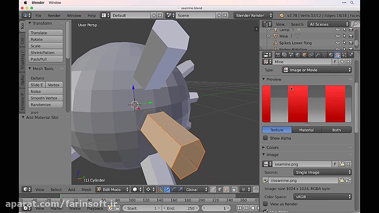Image resolution: width=379 pixels, height=213 pixels.
Task: Open Scene properties tab
Action: 291,55
